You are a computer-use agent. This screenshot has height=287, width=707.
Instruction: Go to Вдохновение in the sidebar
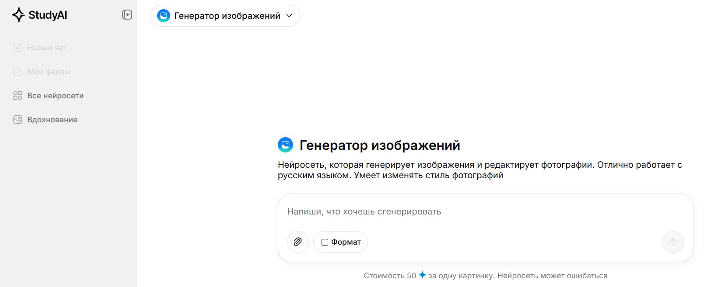coord(52,119)
